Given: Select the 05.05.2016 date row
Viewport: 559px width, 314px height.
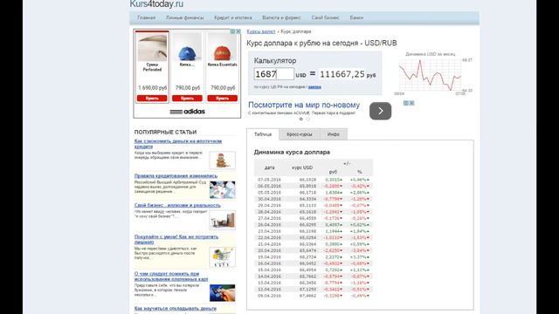Looking at the screenshot, I should point(314,193).
